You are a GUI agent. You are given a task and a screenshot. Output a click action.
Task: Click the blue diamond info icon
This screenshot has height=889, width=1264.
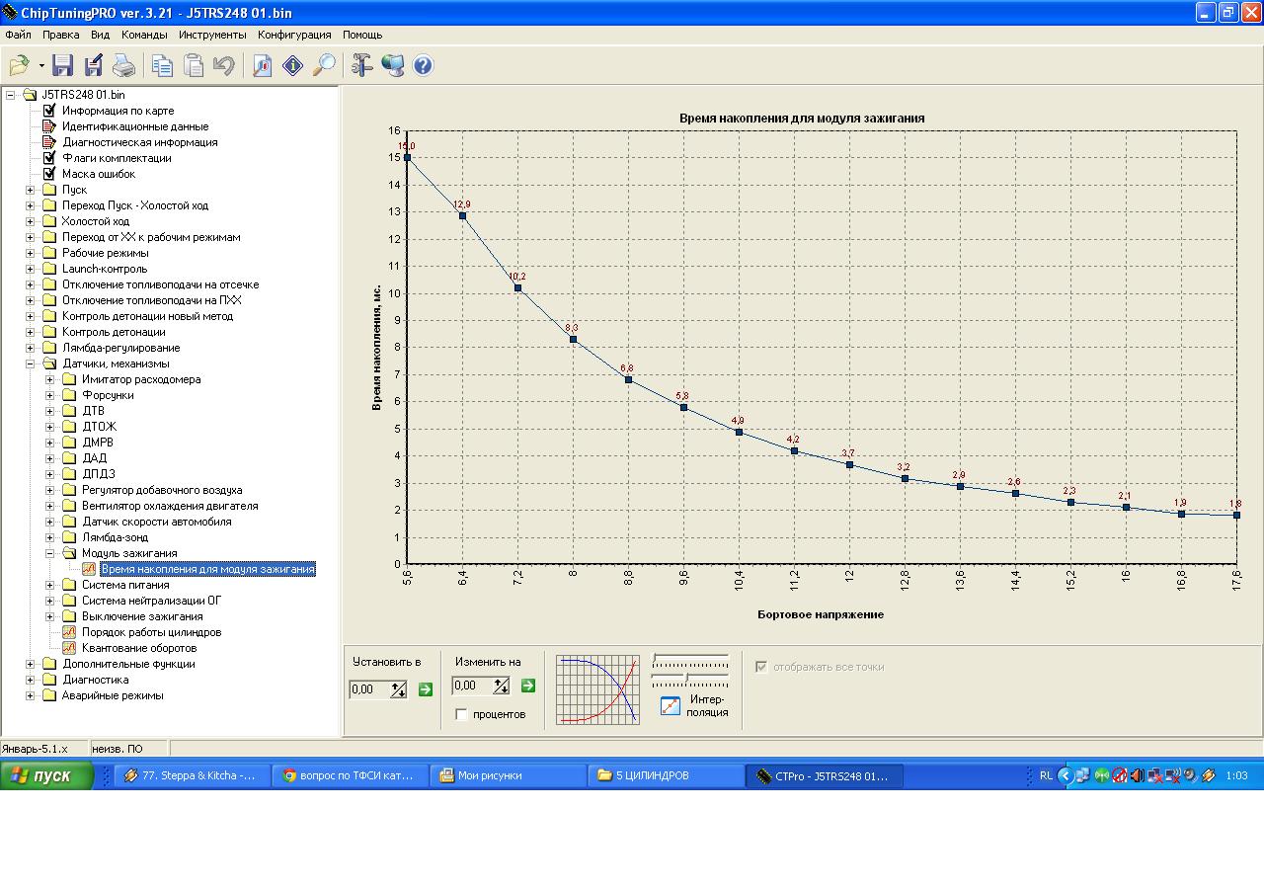[x=292, y=66]
